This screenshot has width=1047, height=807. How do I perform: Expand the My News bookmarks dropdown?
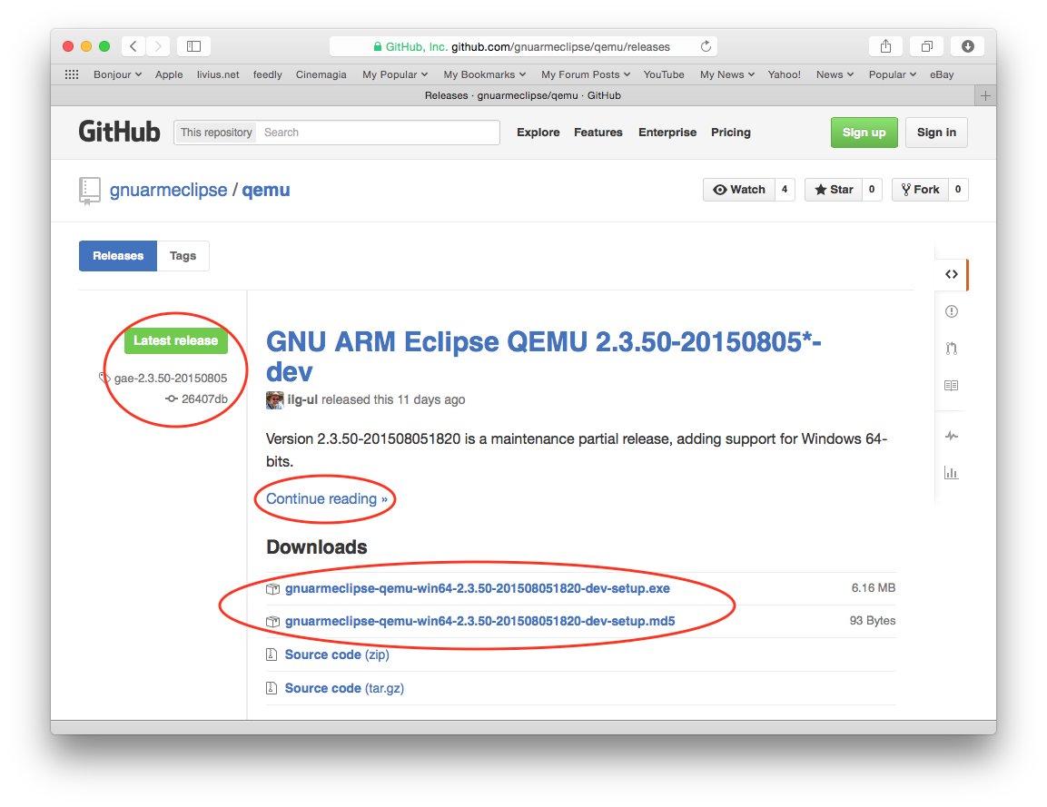[727, 74]
